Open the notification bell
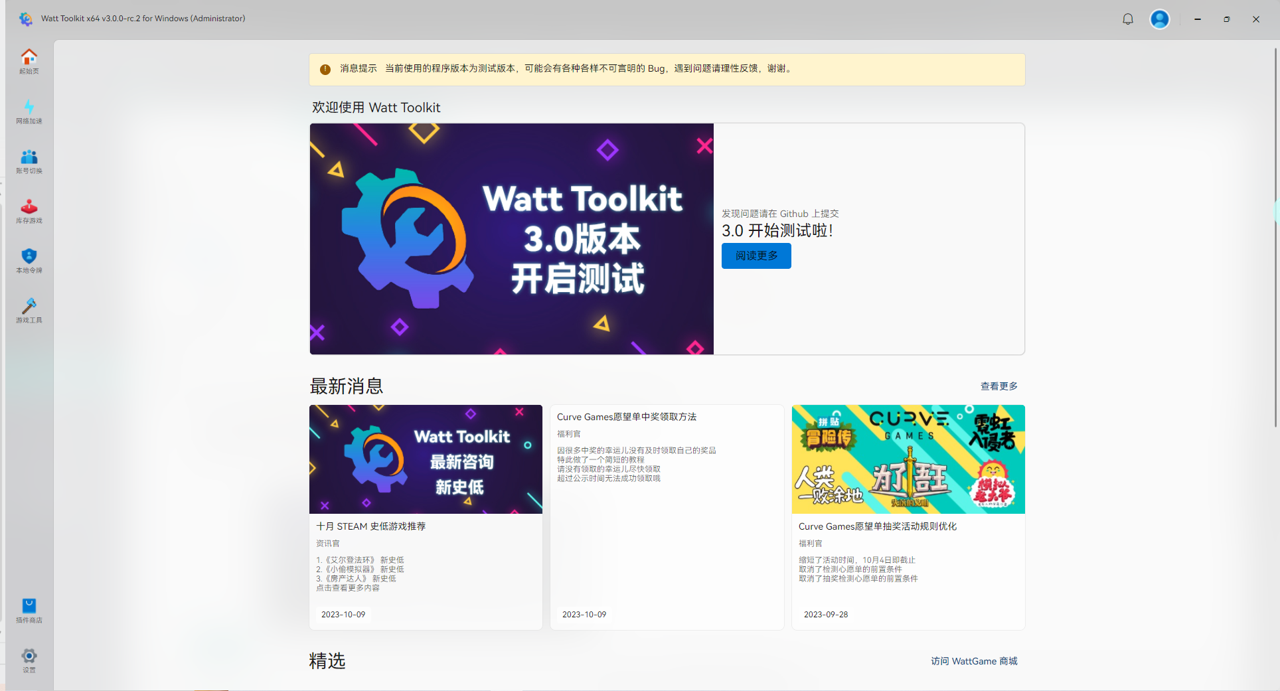The width and height of the screenshot is (1280, 691). (x=1127, y=19)
